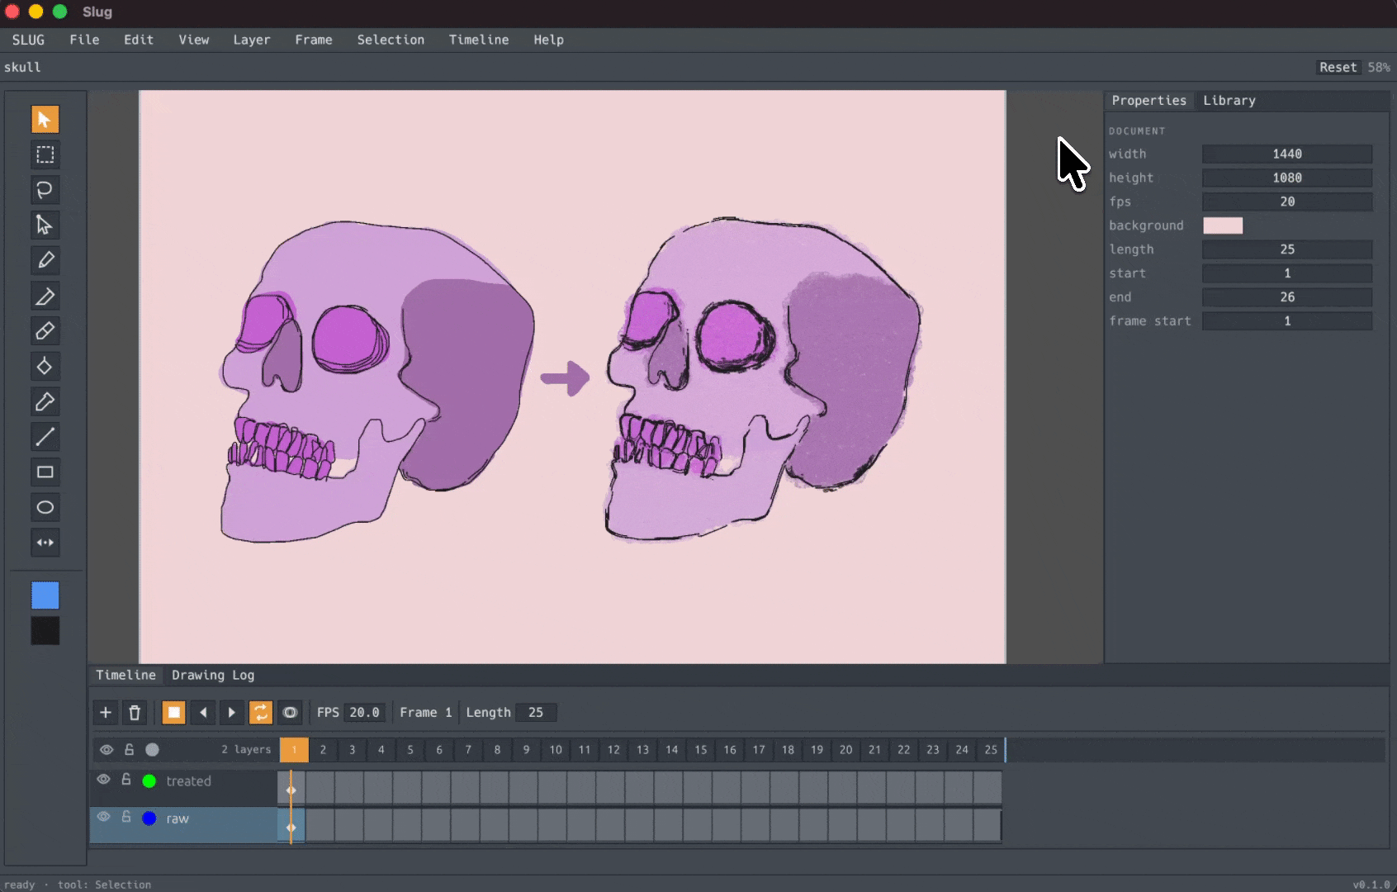Delete layer using trash icon

click(x=135, y=712)
